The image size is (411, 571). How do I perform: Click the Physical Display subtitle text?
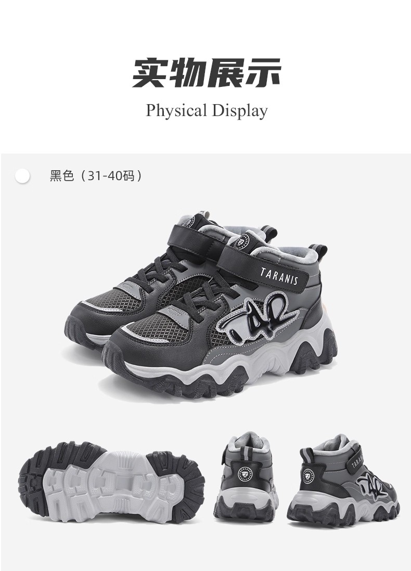(x=207, y=110)
